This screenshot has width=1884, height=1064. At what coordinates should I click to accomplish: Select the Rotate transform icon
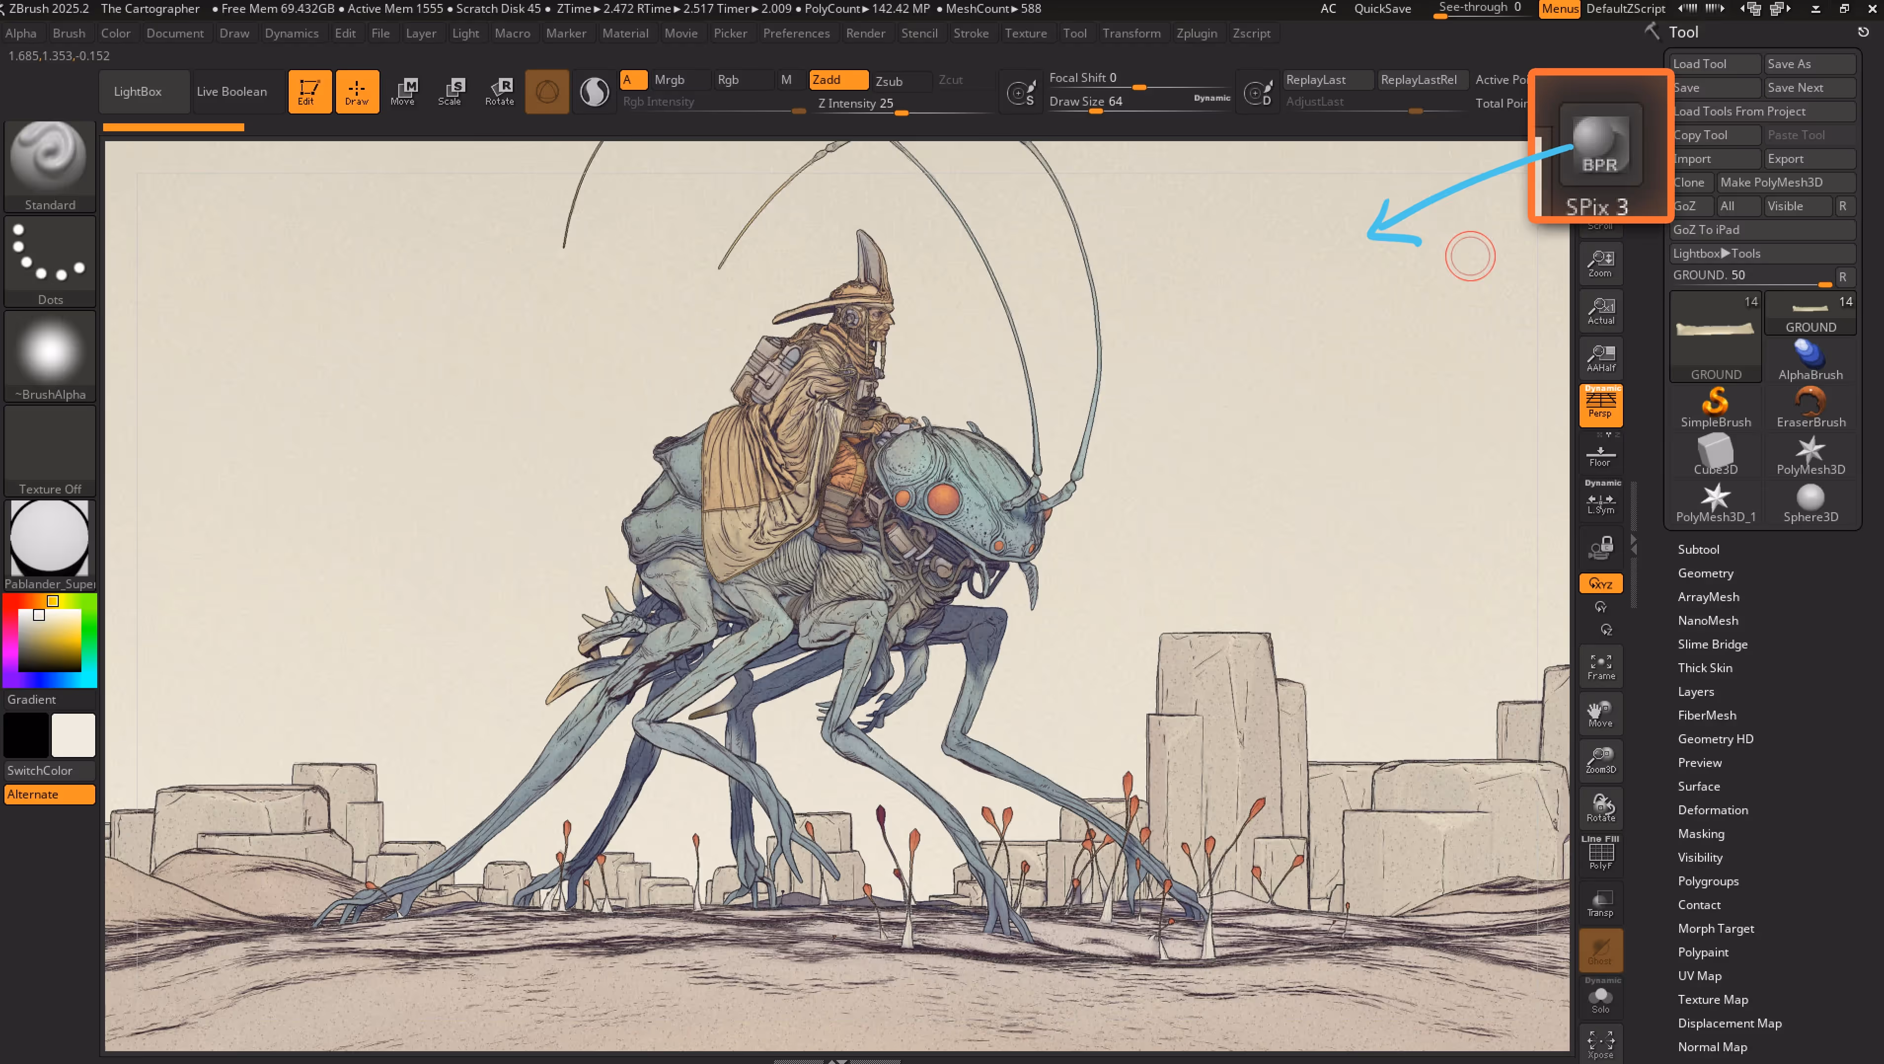click(x=499, y=91)
